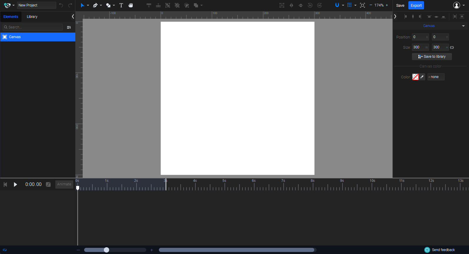
Task: Click the Position X input field
Action: (420, 37)
